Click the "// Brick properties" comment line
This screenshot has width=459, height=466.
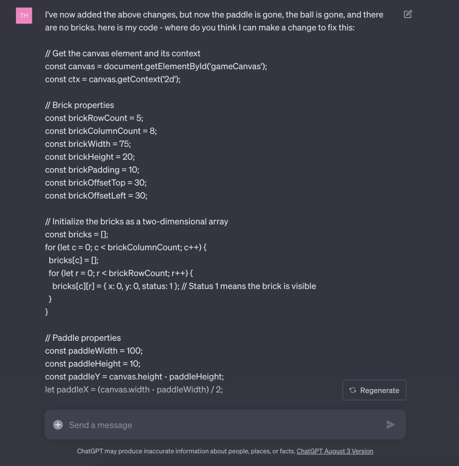point(79,105)
